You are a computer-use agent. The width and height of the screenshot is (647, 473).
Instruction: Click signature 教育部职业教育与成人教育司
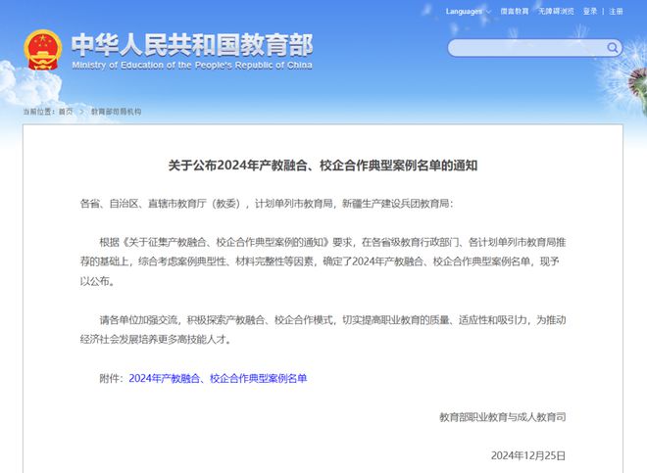(x=502, y=417)
